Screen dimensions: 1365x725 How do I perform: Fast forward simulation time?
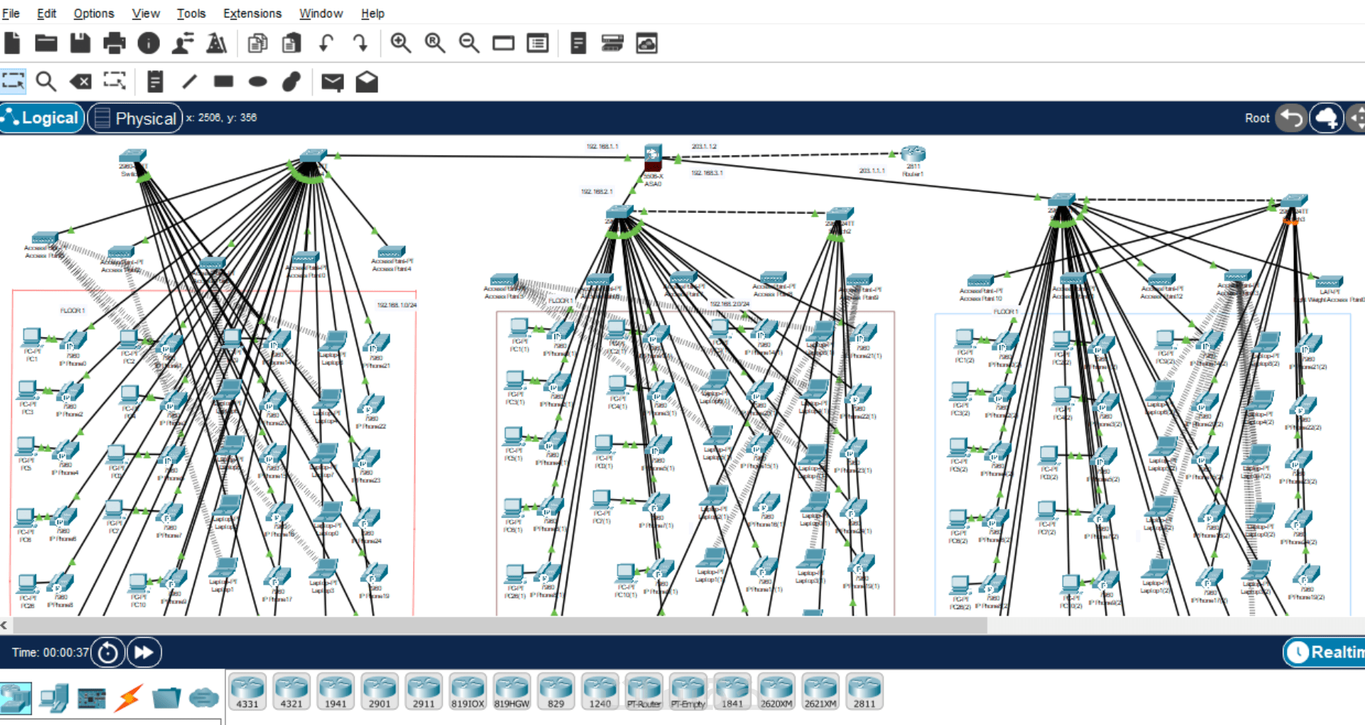tap(144, 652)
